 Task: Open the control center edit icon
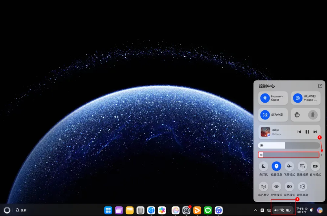320,86
